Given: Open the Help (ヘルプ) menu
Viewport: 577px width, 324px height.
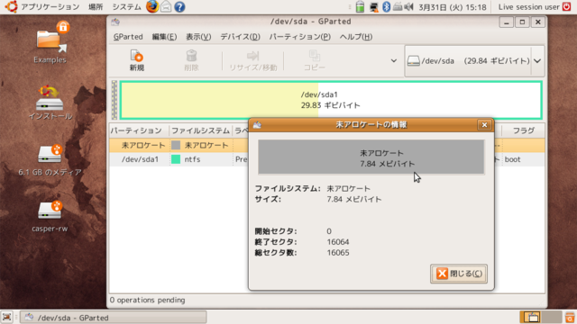Looking at the screenshot, I should tap(356, 37).
